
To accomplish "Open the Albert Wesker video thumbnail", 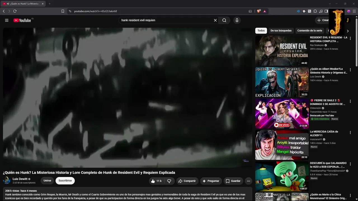I will [x=282, y=82].
